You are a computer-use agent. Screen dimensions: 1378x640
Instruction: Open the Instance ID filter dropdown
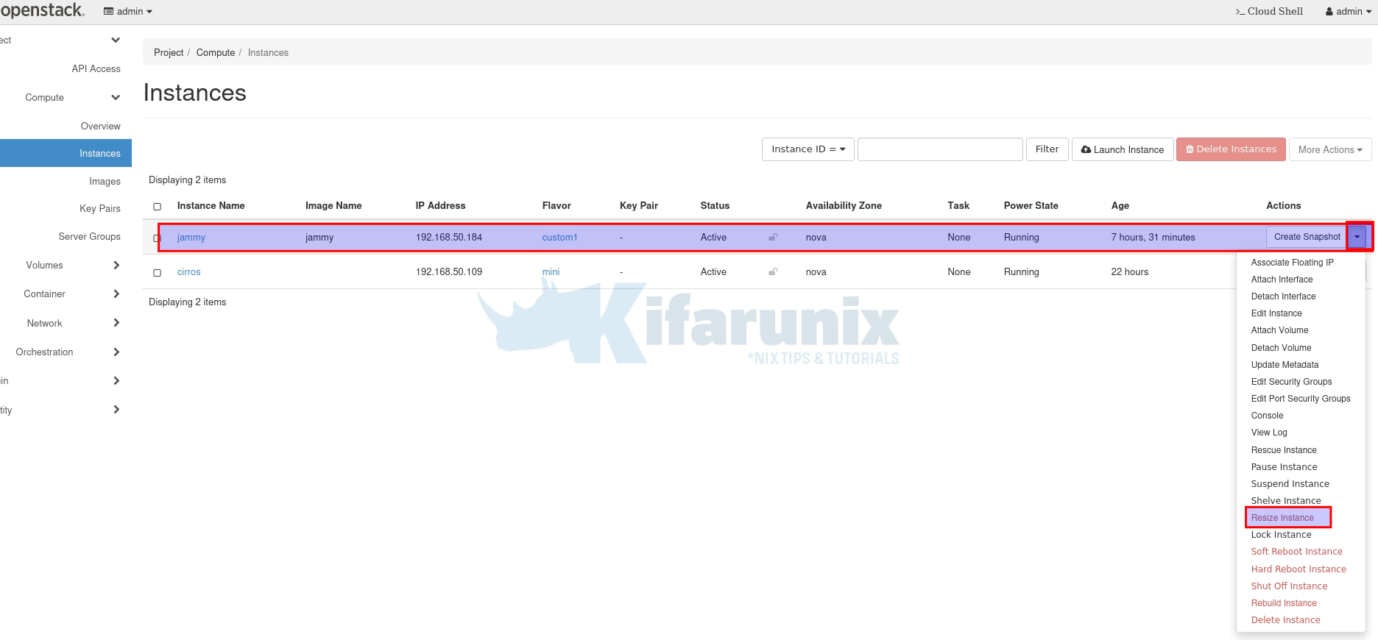(808, 149)
